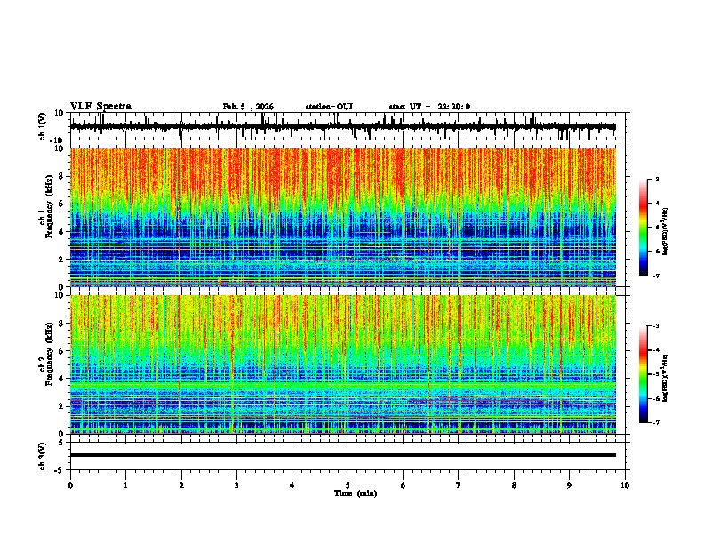Click the "ch.3(V)" axis label
This screenshot has height=544, width=704.
[43, 457]
